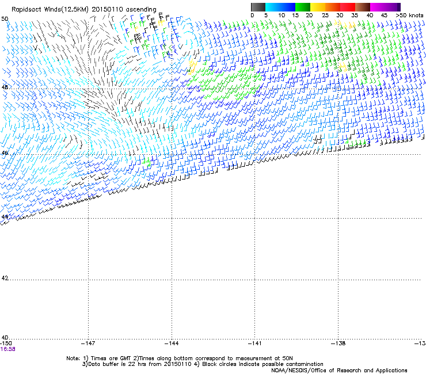Click the red 30-35 knots legend color
Viewport: 426px width, 374px height.
(348, 7)
